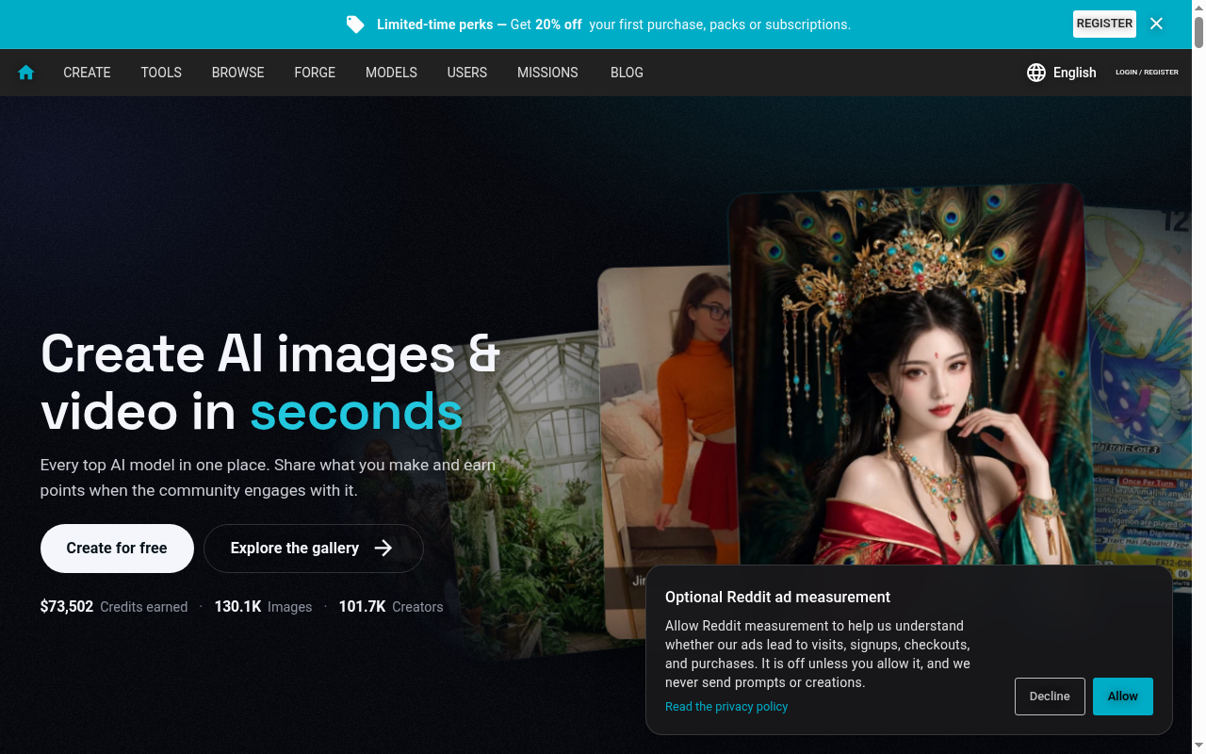1206x754 pixels.
Task: Open the TOOLS menu
Action: pyautogui.click(x=161, y=73)
